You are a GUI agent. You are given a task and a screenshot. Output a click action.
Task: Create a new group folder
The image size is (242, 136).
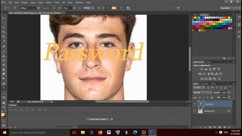click(220, 127)
